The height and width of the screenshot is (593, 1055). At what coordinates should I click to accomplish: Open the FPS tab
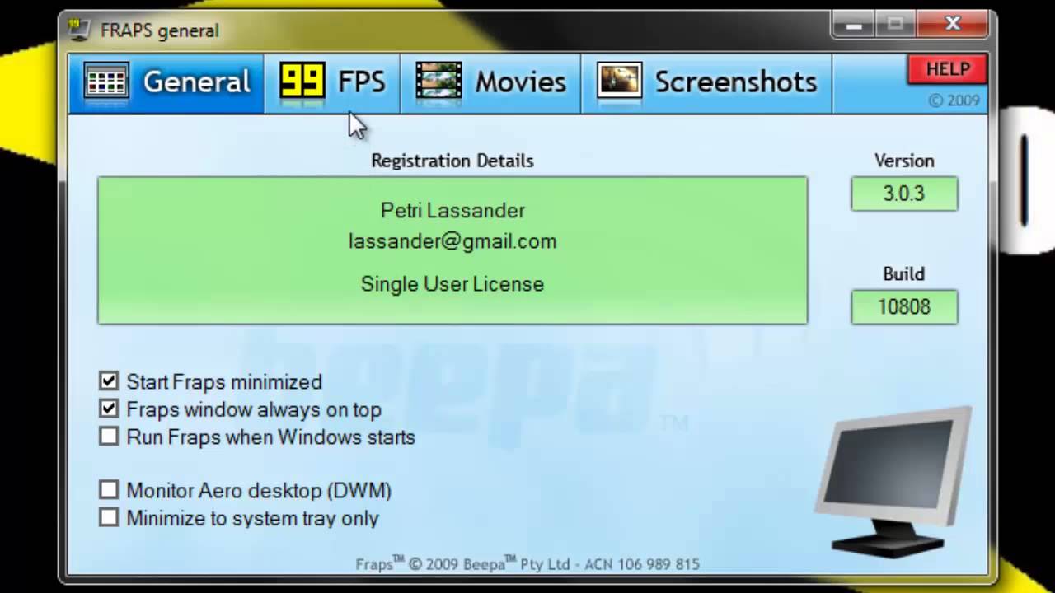pyautogui.click(x=332, y=82)
